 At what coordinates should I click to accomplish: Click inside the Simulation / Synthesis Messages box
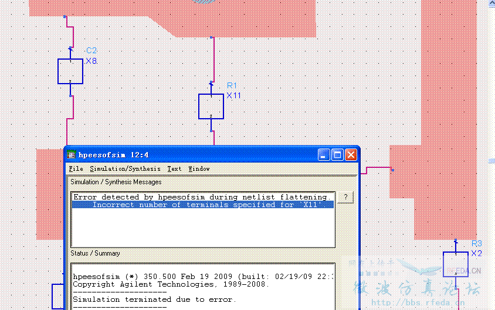point(203,219)
